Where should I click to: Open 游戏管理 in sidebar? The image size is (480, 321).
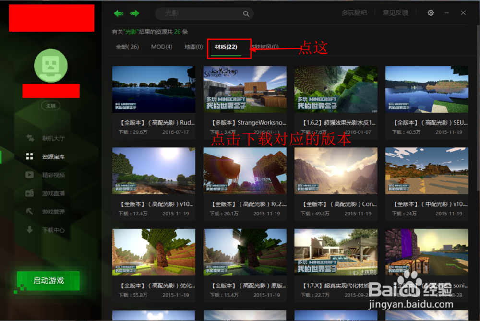pos(54,212)
